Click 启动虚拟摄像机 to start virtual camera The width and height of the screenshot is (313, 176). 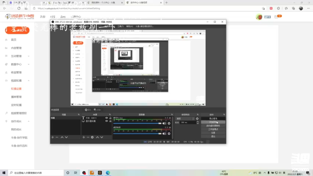point(213,126)
